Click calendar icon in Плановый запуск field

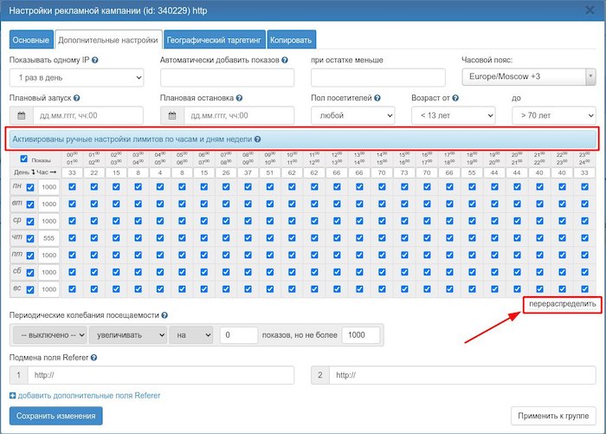coord(21,115)
